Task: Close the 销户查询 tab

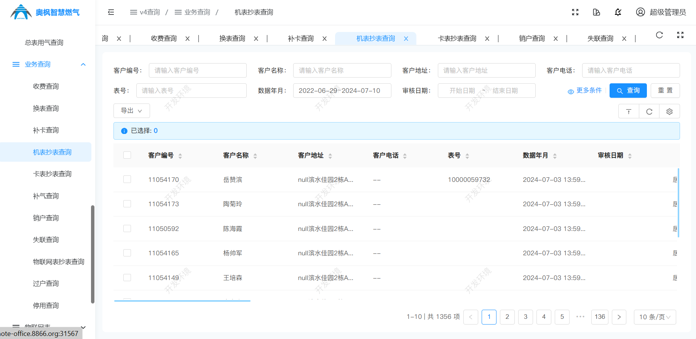Action: click(556, 38)
